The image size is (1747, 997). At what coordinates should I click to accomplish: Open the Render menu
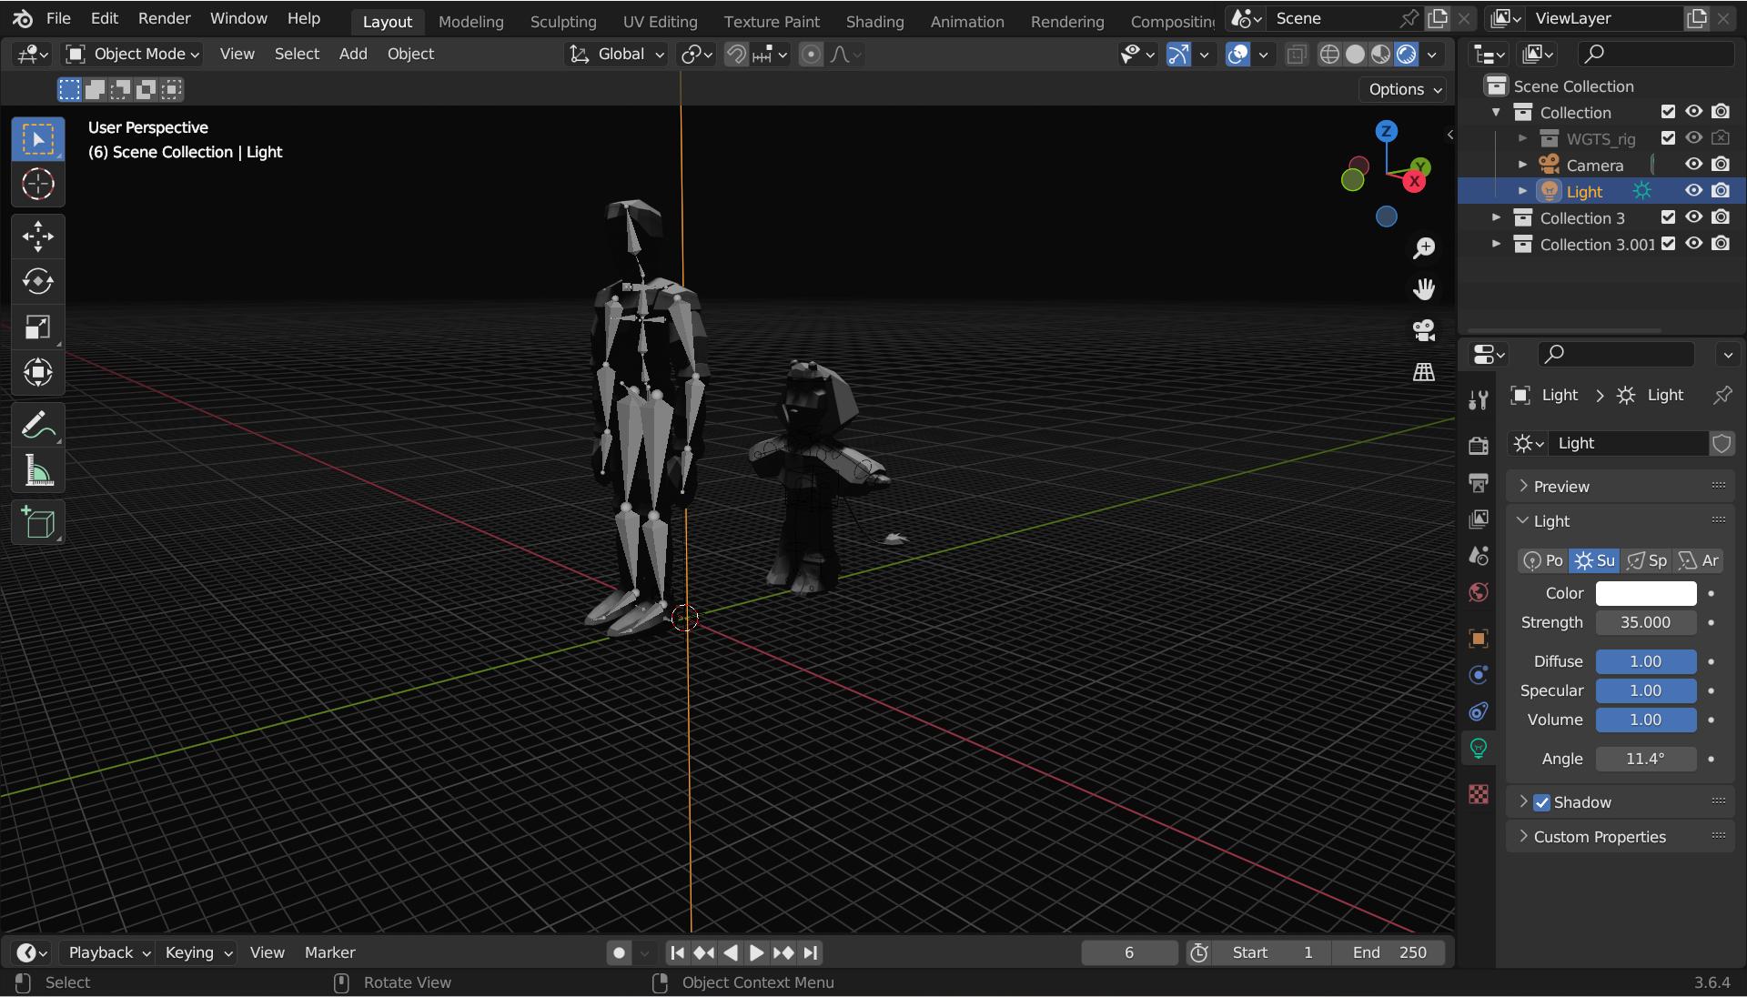click(x=164, y=18)
